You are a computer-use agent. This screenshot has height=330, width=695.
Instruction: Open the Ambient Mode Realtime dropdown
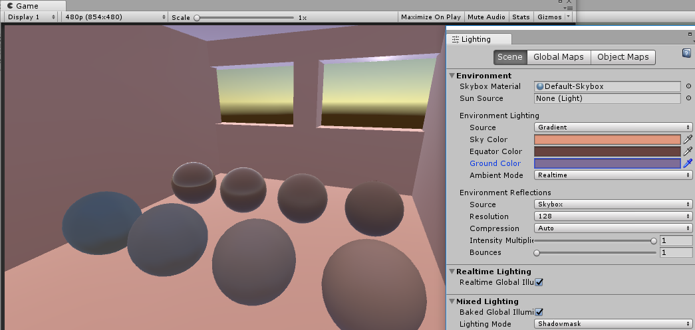point(613,175)
